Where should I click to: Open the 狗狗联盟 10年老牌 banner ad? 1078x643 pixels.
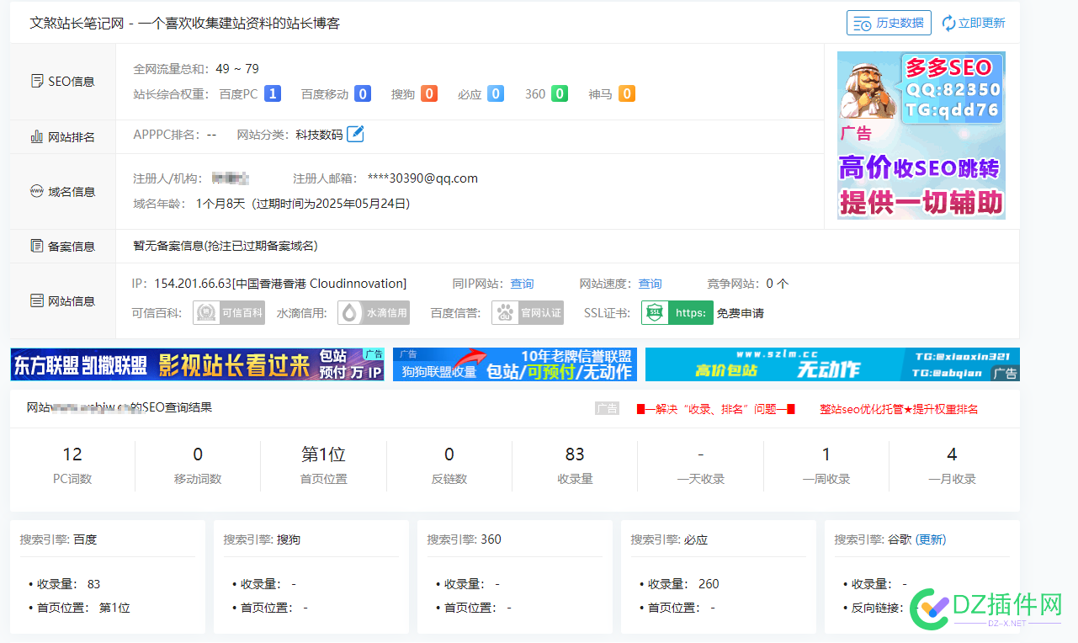pos(515,364)
